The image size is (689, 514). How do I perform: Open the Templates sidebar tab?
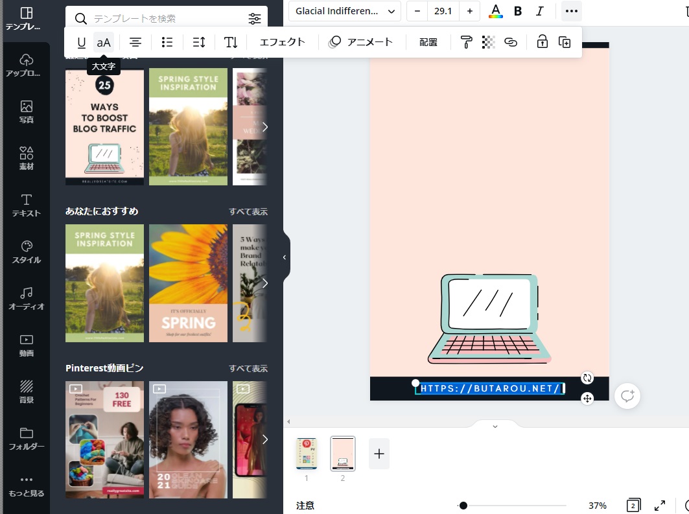[25, 18]
